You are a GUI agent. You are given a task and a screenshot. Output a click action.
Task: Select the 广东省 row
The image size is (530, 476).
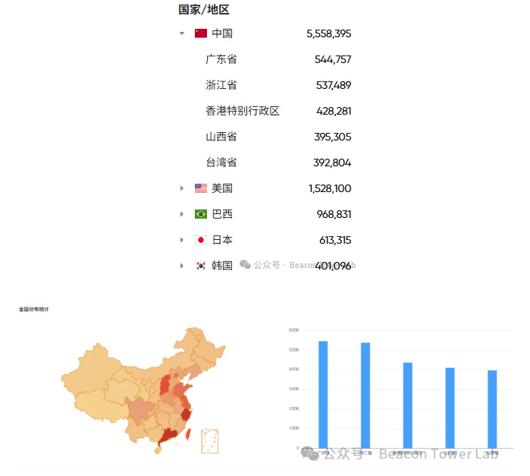(278, 59)
